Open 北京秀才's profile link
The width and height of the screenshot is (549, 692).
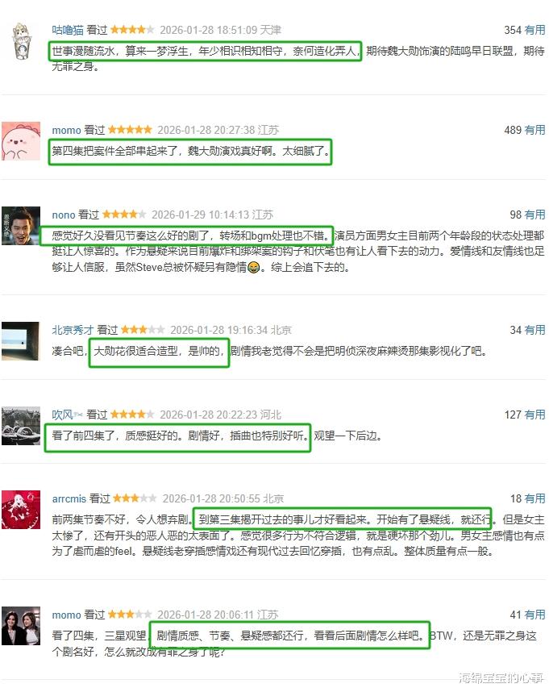pos(73,330)
